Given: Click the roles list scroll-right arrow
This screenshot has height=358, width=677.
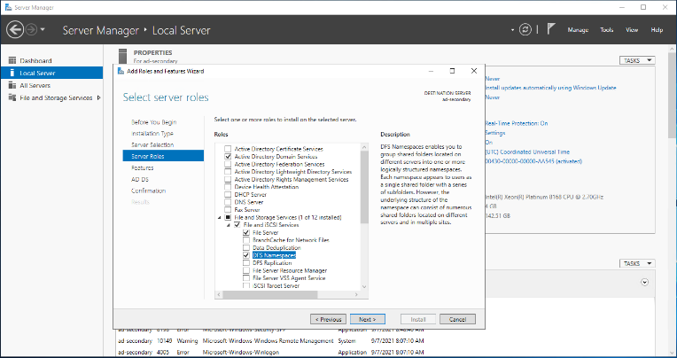Looking at the screenshot, I should click(x=356, y=294).
